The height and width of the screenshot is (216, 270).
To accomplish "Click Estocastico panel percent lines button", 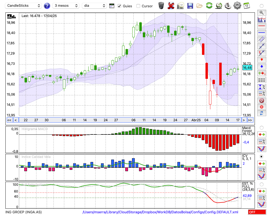I will 262,198.
